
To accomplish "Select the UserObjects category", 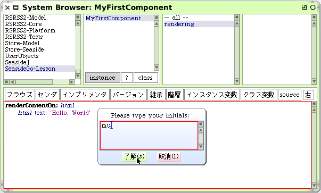I will click(x=22, y=56).
